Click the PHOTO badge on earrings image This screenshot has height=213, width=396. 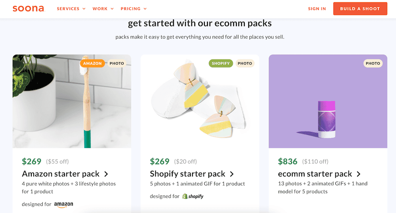pyautogui.click(x=245, y=63)
